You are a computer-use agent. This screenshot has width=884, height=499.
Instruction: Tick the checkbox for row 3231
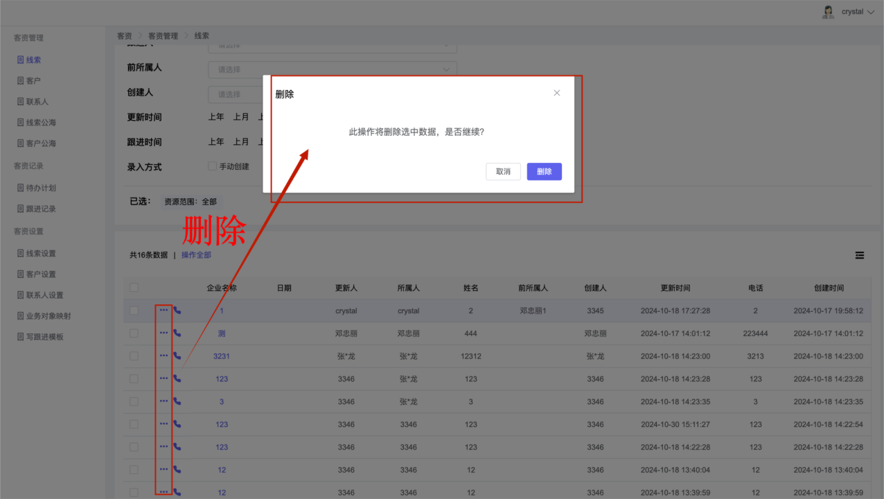(134, 356)
